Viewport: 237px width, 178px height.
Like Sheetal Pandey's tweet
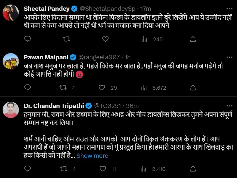pos(105,39)
